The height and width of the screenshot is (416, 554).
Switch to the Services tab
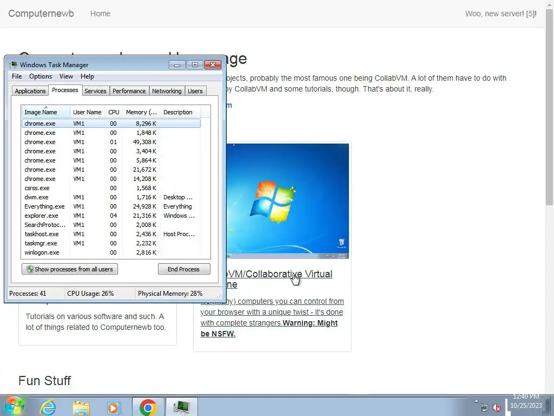[x=95, y=91]
